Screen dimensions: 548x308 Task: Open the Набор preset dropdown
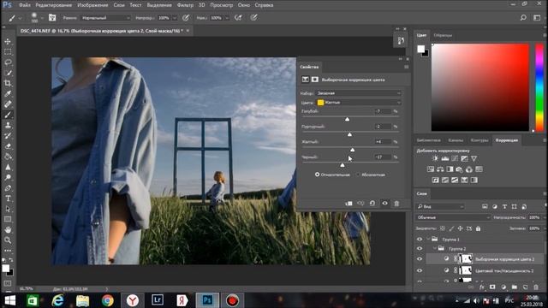click(x=358, y=93)
